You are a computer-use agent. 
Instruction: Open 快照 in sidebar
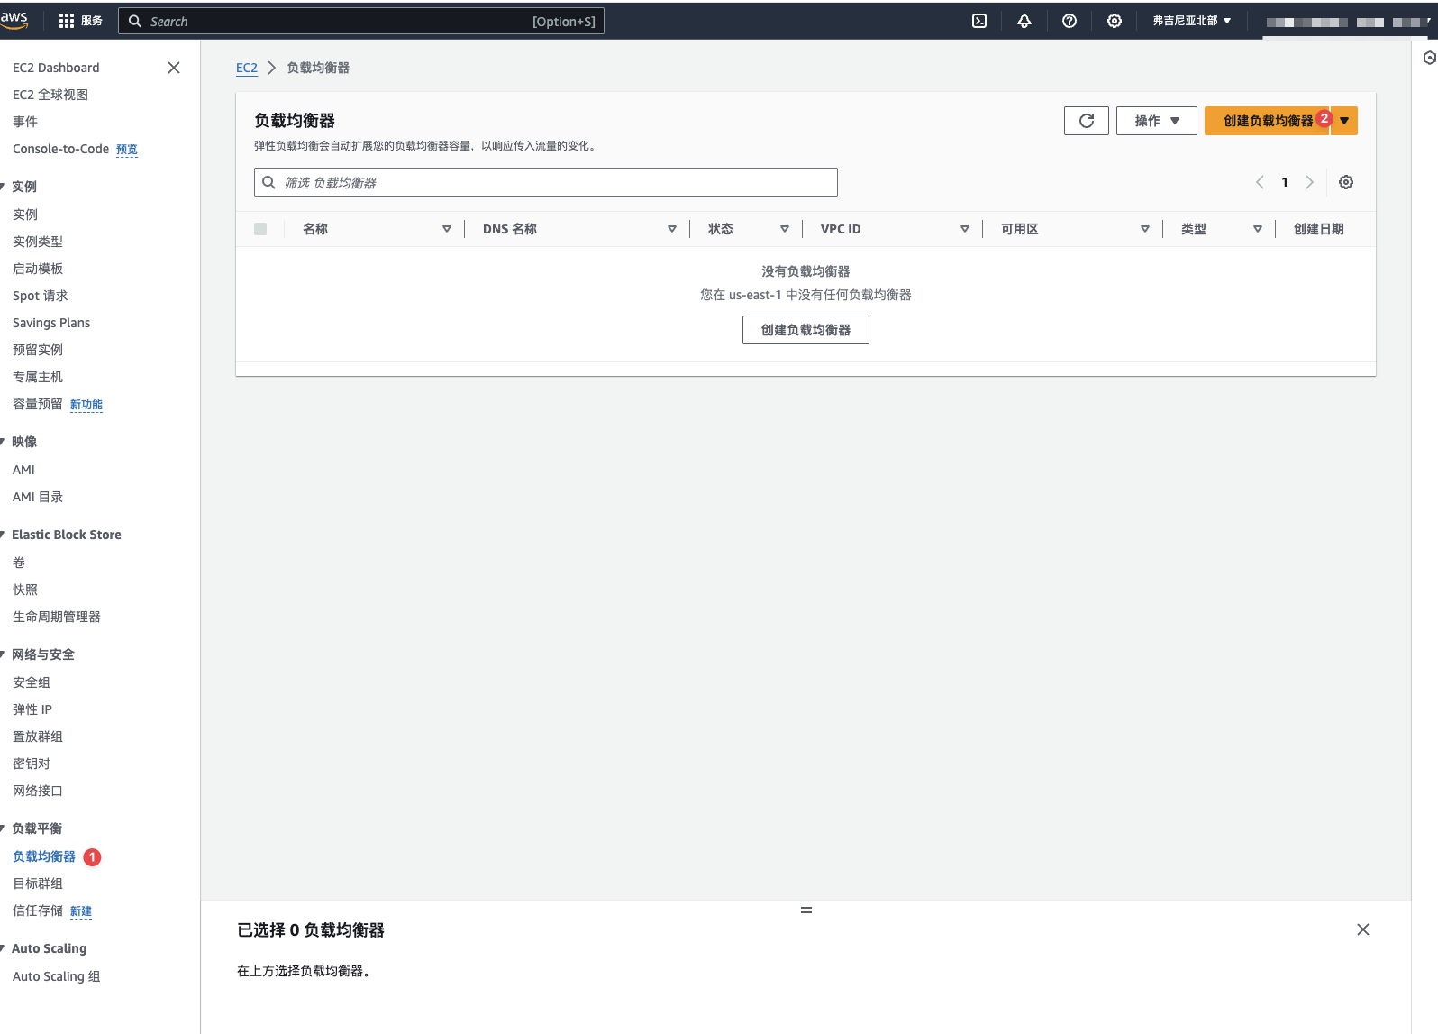coord(25,590)
